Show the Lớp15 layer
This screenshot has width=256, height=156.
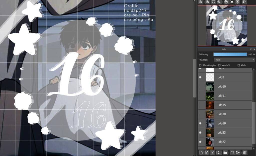pos(200,105)
